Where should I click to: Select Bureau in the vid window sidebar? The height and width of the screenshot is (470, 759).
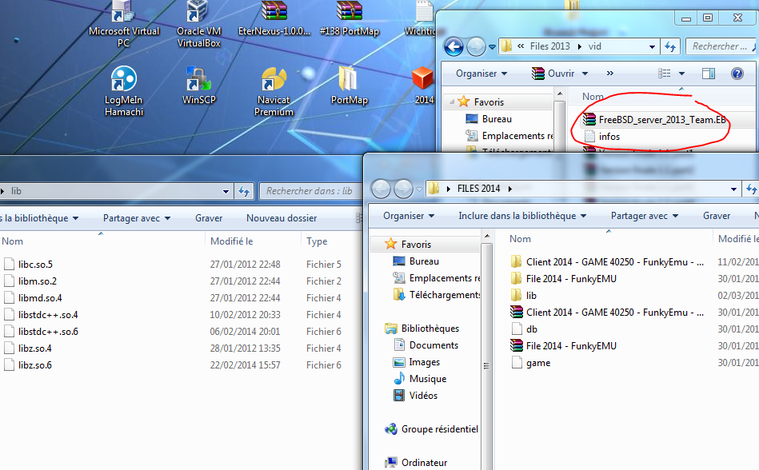[x=489, y=119]
